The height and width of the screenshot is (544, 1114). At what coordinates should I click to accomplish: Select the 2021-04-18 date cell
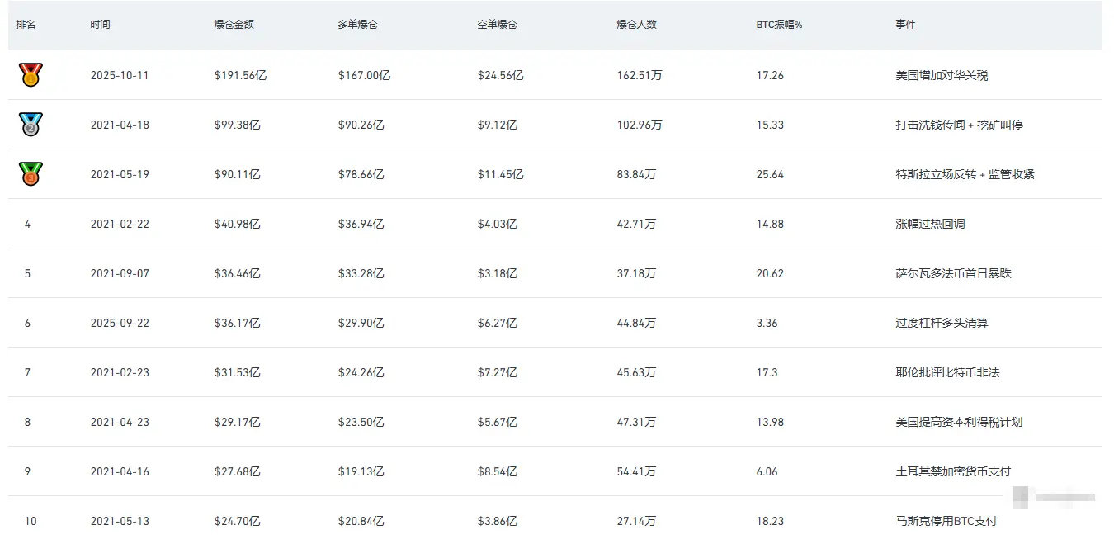(x=120, y=125)
